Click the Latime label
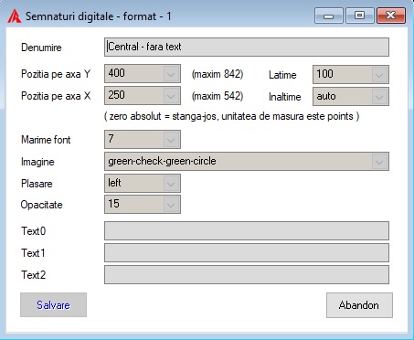Viewport: 414px width, 340px height. (282, 75)
